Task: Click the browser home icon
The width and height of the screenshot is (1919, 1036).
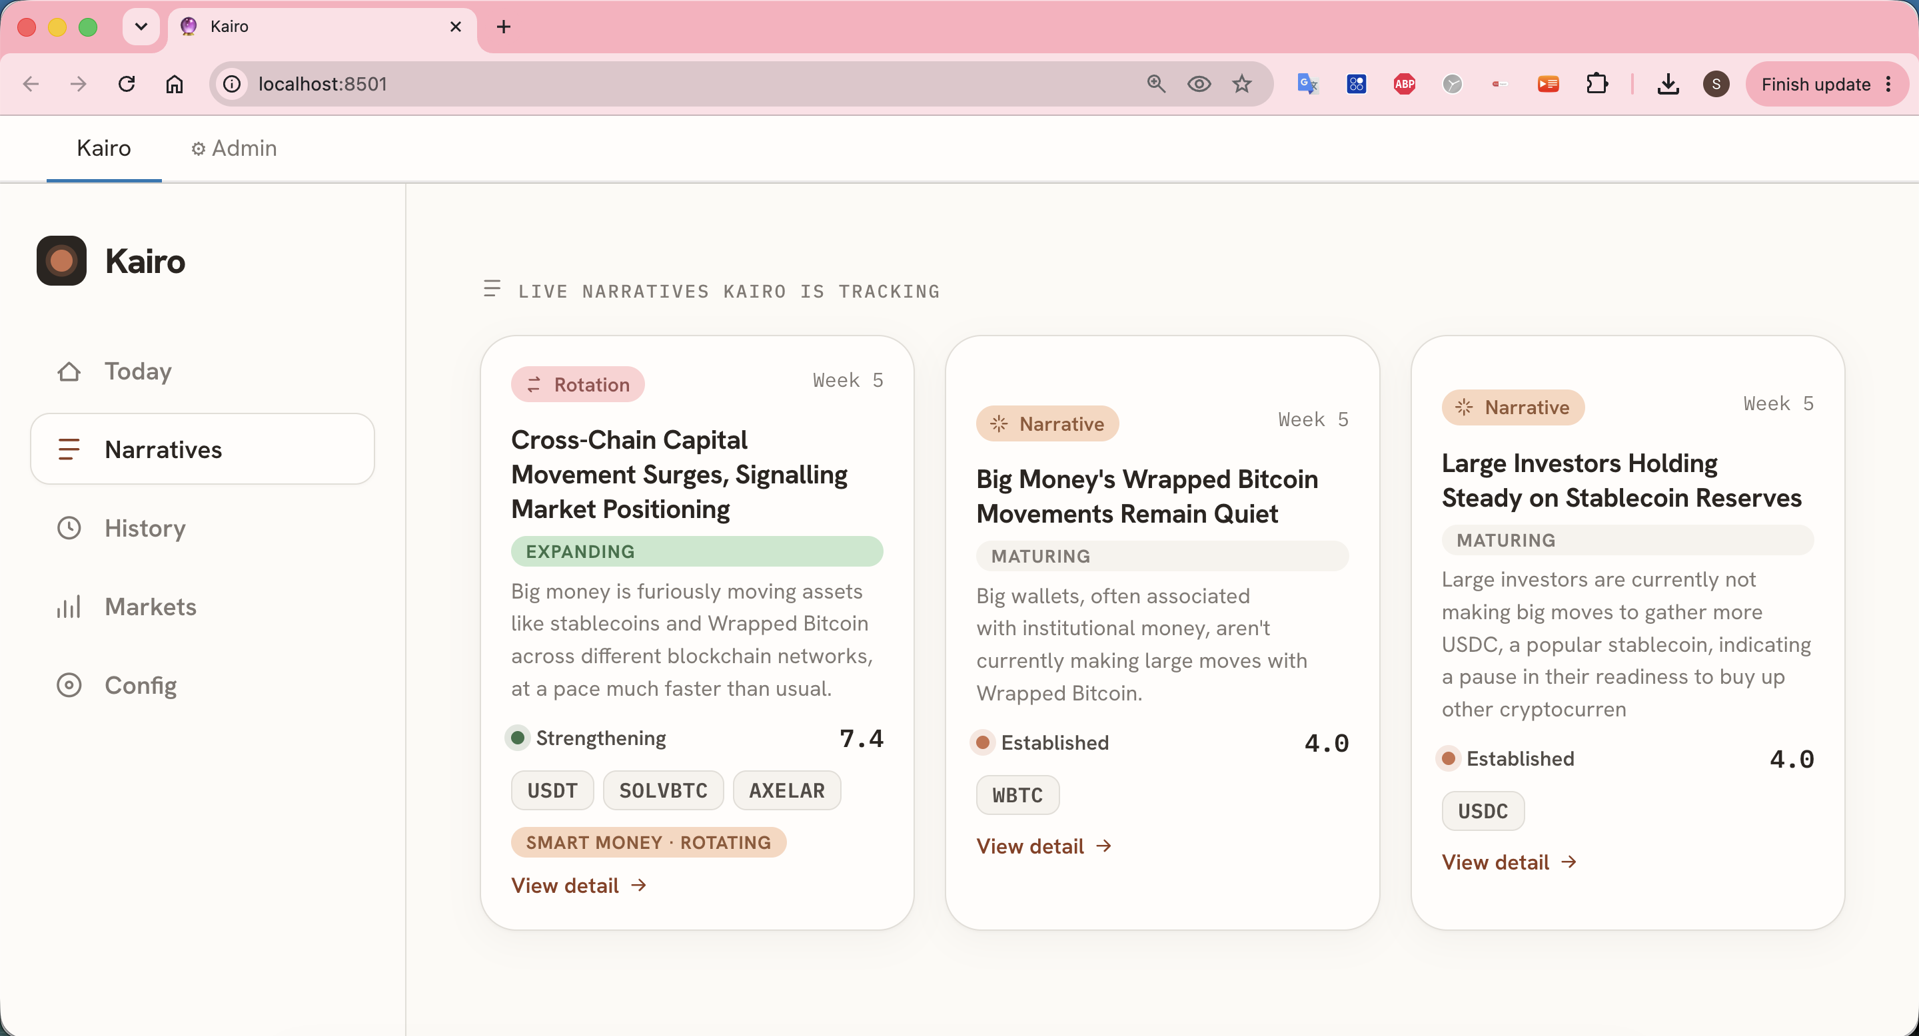Action: point(175,83)
